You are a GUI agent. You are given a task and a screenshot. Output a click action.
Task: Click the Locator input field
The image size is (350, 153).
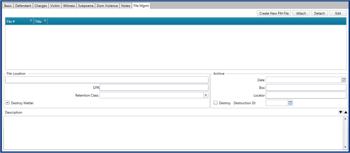point(306,95)
